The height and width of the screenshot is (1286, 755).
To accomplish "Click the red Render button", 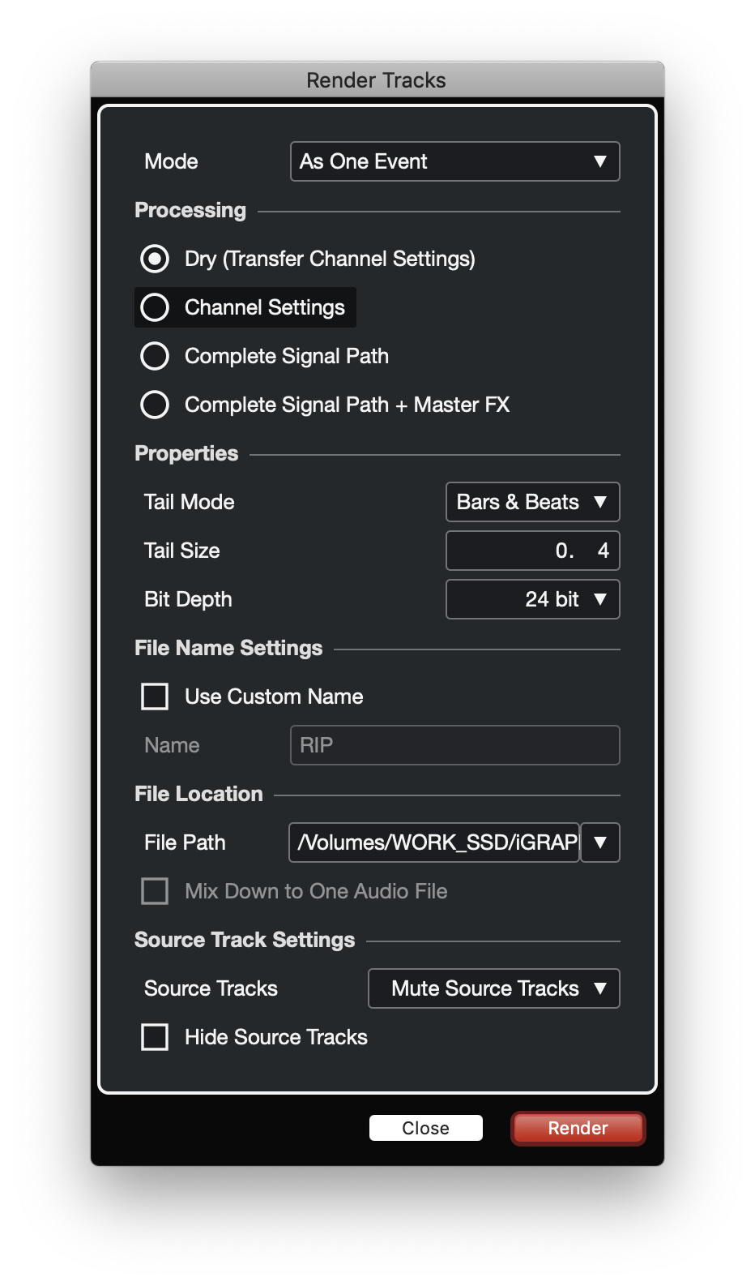I will (578, 1128).
